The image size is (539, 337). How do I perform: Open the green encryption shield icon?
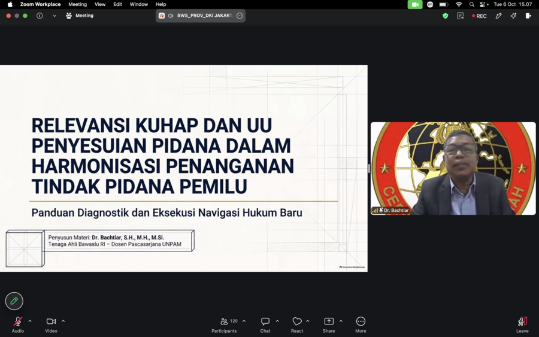445,16
